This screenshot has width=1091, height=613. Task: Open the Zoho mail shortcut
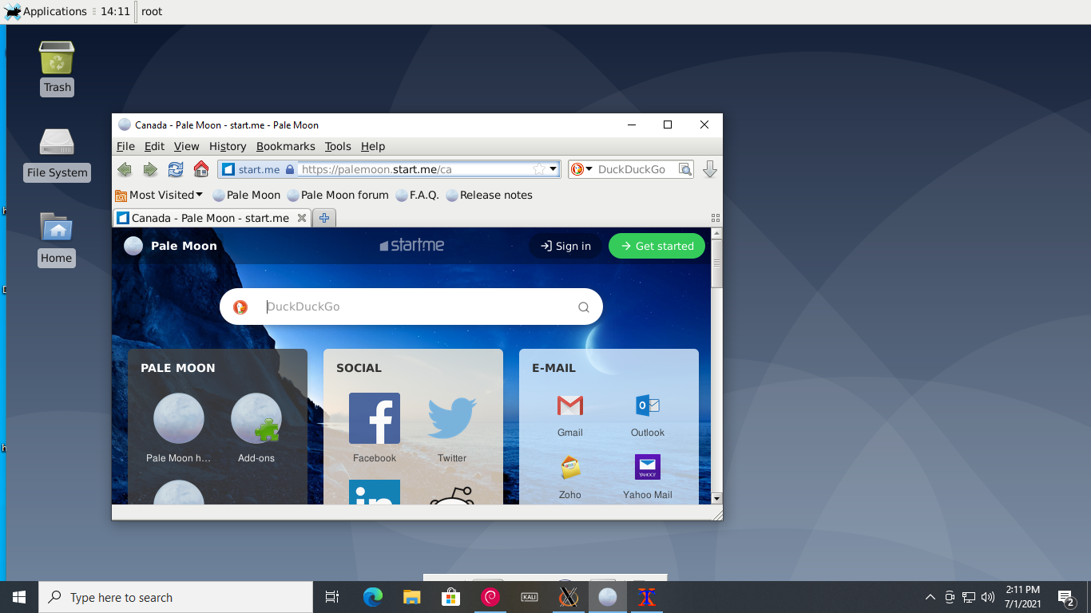(570, 477)
